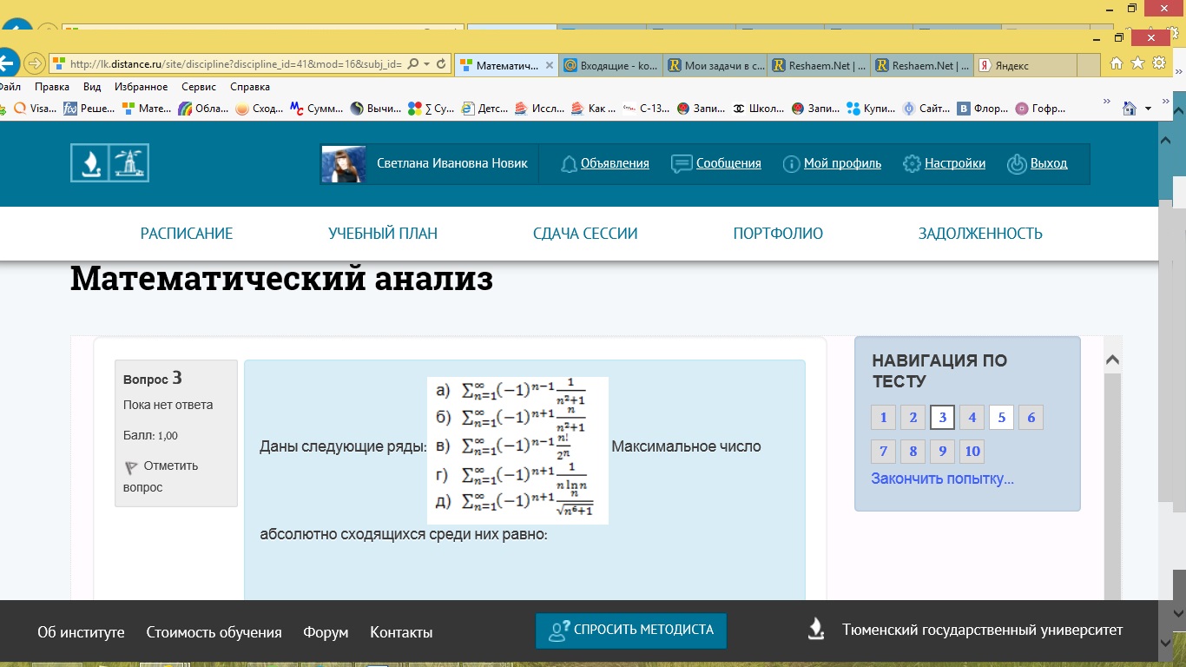
Task: Open the РАСПИСАНИЕ menu item
Action: click(x=187, y=233)
